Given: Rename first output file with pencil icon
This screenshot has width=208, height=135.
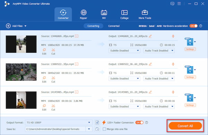Looking at the screenshot, I should point(150,36).
